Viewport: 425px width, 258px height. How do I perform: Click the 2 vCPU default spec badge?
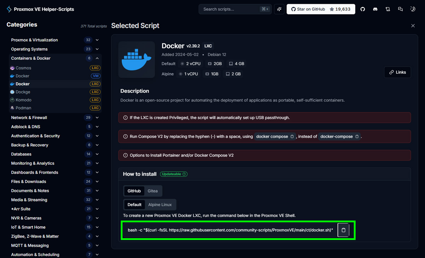click(x=190, y=64)
